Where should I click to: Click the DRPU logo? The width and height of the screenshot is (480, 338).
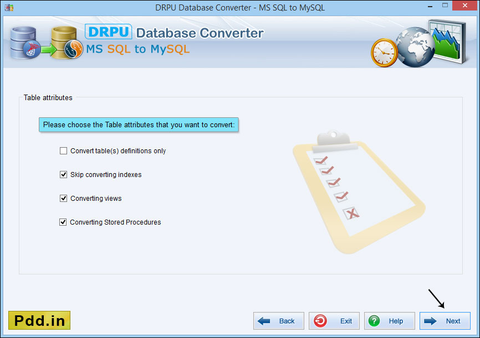[109, 32]
